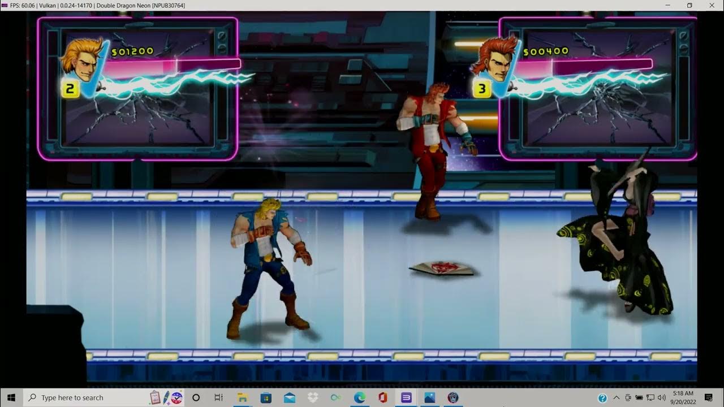Open the green infinity app icon
This screenshot has height=407, width=724.
pyautogui.click(x=336, y=397)
